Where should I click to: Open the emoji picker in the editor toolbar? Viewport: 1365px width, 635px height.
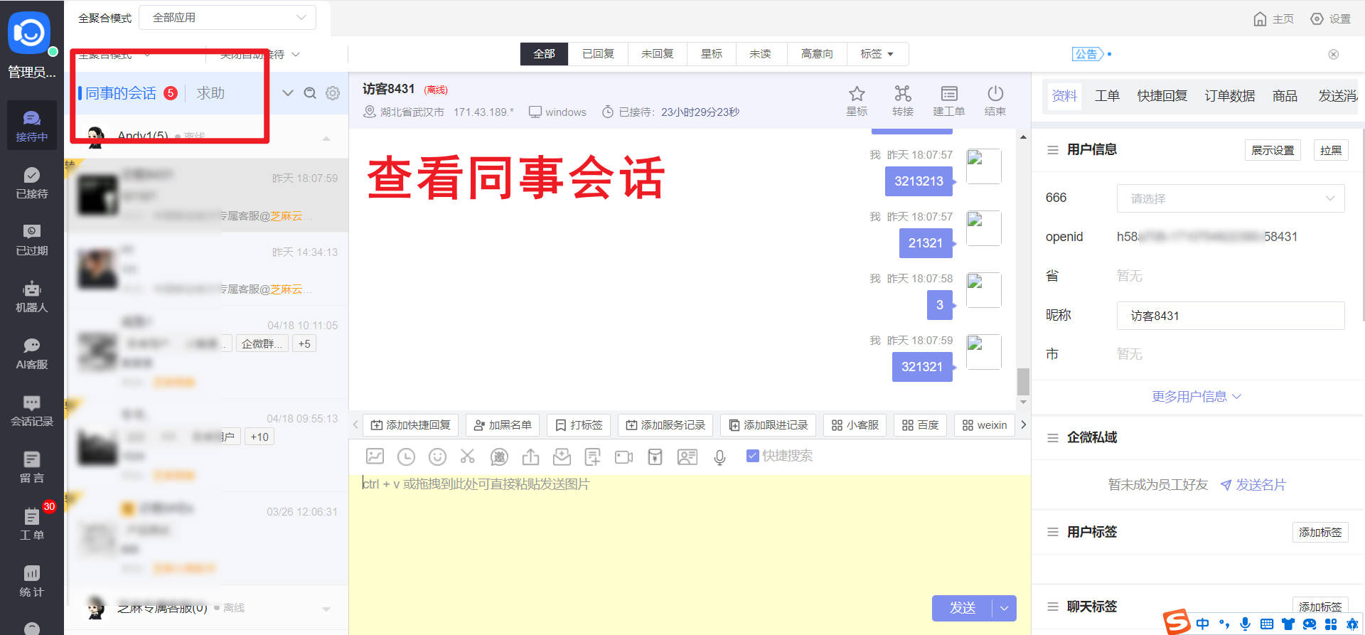pyautogui.click(x=437, y=457)
